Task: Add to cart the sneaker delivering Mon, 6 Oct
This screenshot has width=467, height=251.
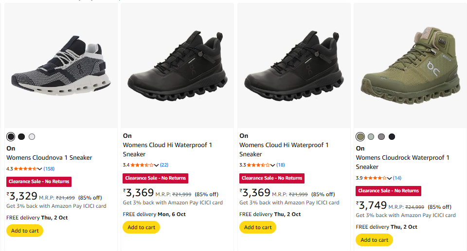Action: point(142,227)
